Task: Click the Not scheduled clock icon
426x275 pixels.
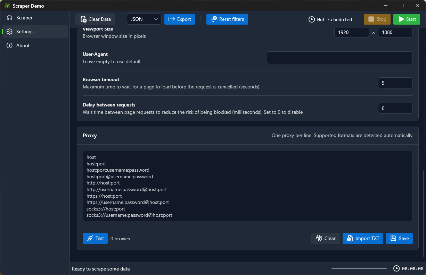Action: coord(312,19)
